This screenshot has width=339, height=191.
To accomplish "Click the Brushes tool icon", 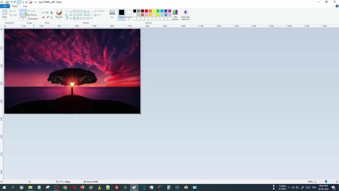I will (x=59, y=13).
